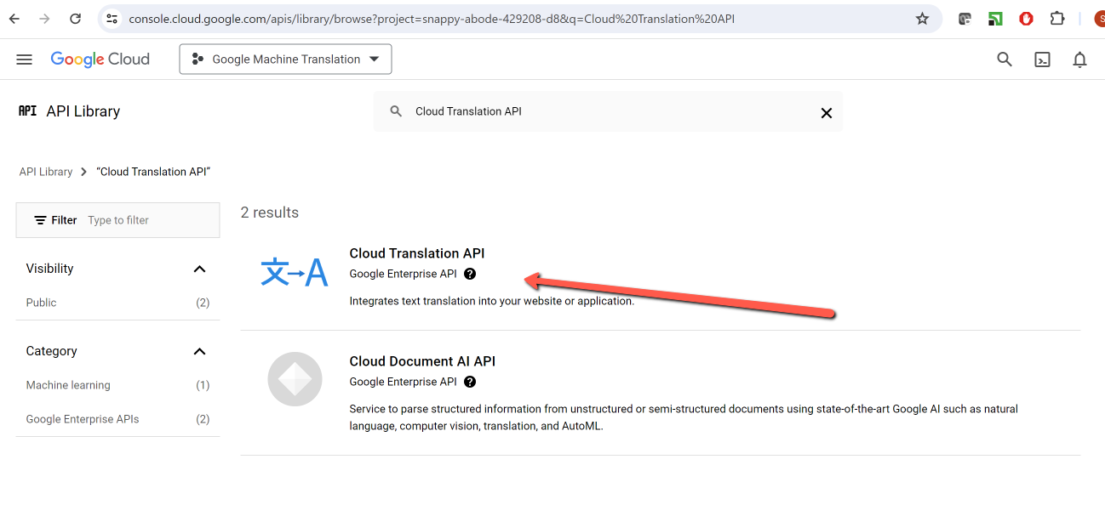Filter by Machine learning category
This screenshot has height=516, width=1105.
click(x=117, y=385)
